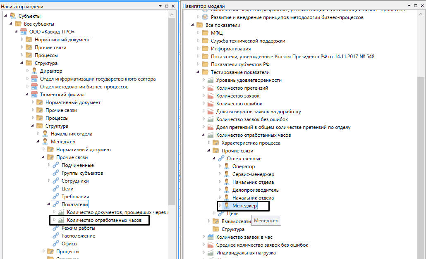This screenshot has width=426, height=259.
Task: Select the Требования link icon
Action: coord(56,196)
